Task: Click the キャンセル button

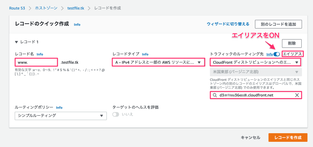Action: [x=250, y=138]
